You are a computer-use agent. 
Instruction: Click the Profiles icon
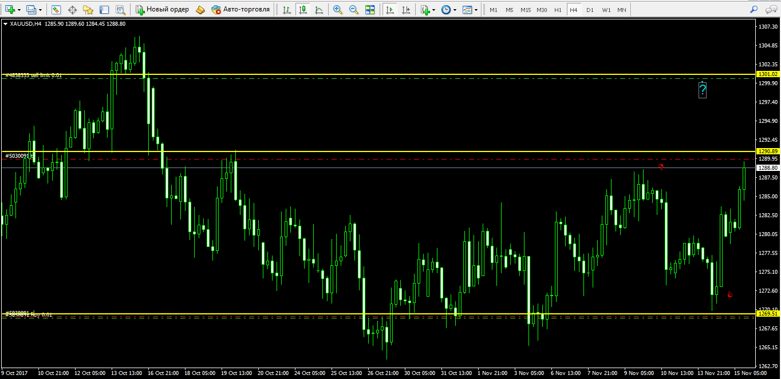pyautogui.click(x=31, y=10)
